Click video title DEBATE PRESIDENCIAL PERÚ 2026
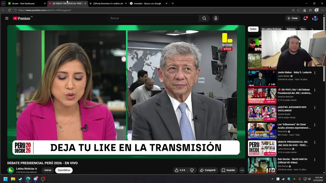The width and height of the screenshot is (326, 183). pos(43,163)
